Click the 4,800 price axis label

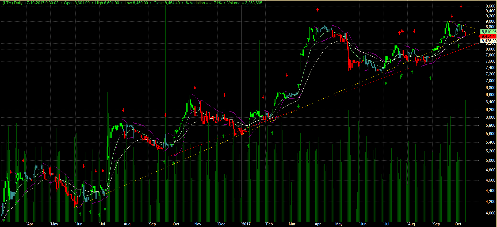[490, 170]
